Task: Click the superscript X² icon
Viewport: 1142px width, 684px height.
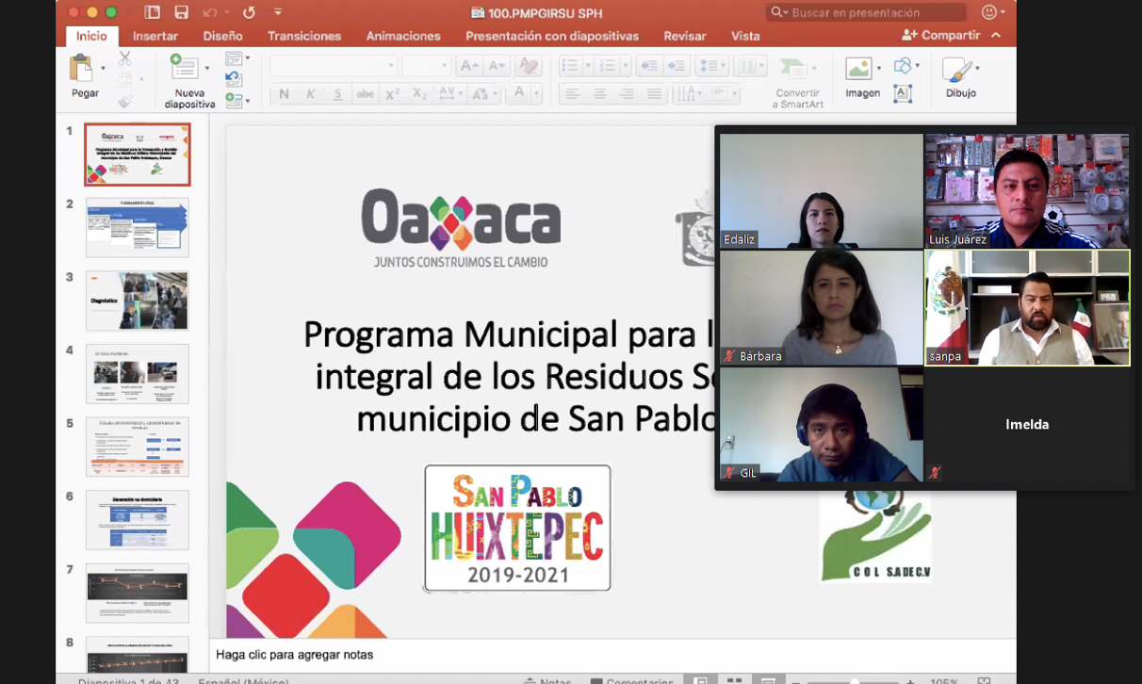Action: pos(393,94)
